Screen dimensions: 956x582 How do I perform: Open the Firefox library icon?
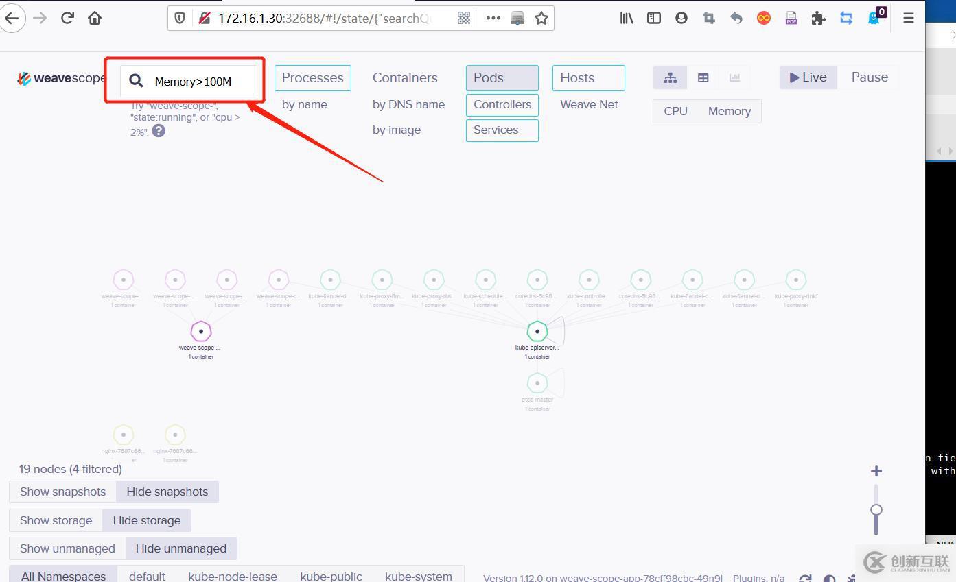pyautogui.click(x=627, y=19)
